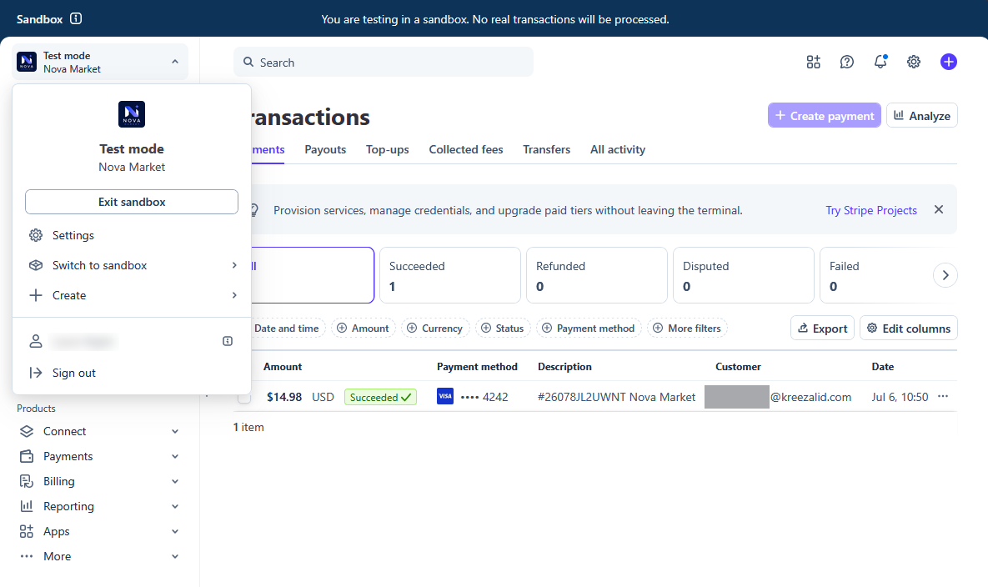Screen dimensions: 988x587
Task: Open the row actions ellipsis for $14.98 payment
Action: click(x=943, y=396)
